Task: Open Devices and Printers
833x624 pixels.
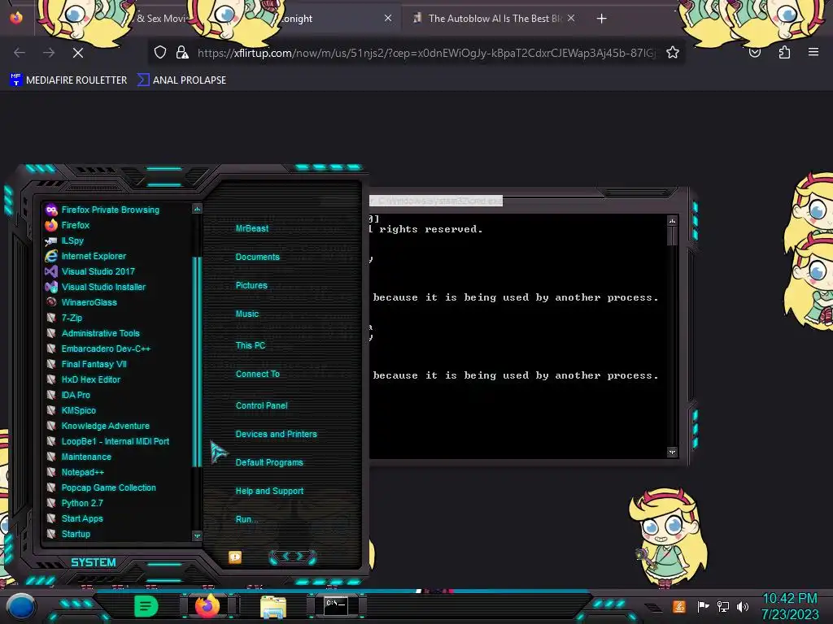Action: tap(276, 434)
